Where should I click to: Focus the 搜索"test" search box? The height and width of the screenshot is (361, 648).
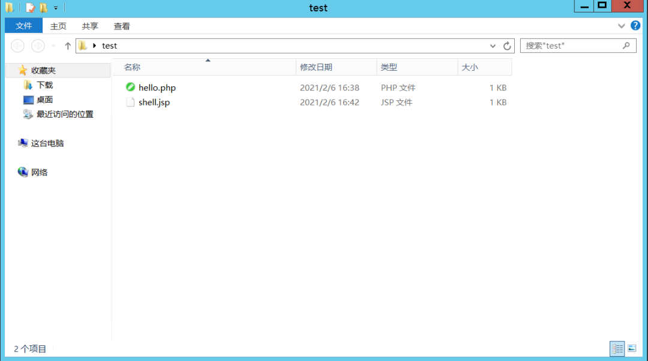pyautogui.click(x=578, y=46)
